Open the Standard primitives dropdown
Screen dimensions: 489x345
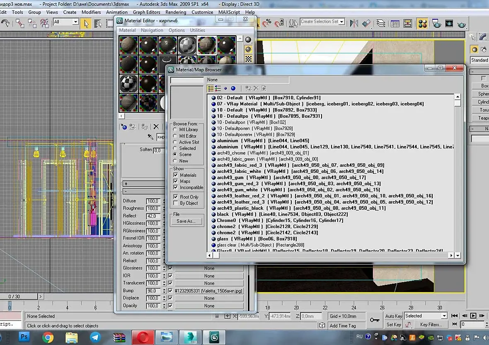[x=479, y=60]
